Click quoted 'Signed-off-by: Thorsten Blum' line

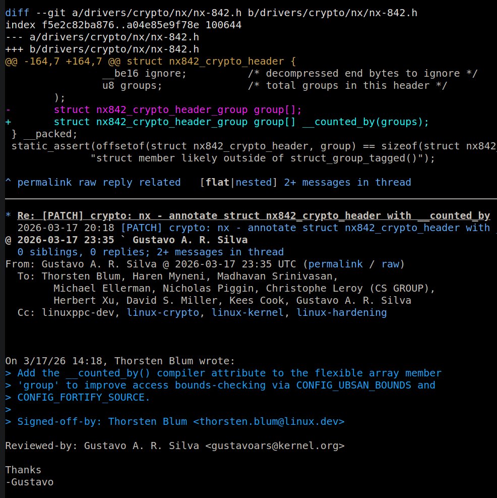175,422
